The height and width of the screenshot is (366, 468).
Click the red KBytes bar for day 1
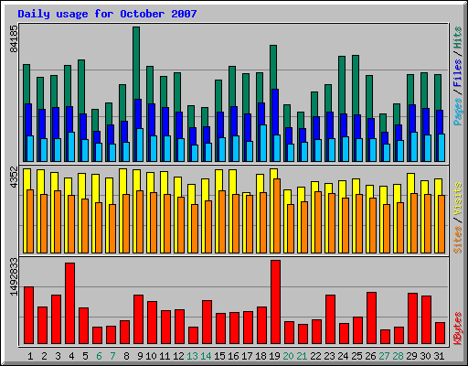(x=28, y=316)
